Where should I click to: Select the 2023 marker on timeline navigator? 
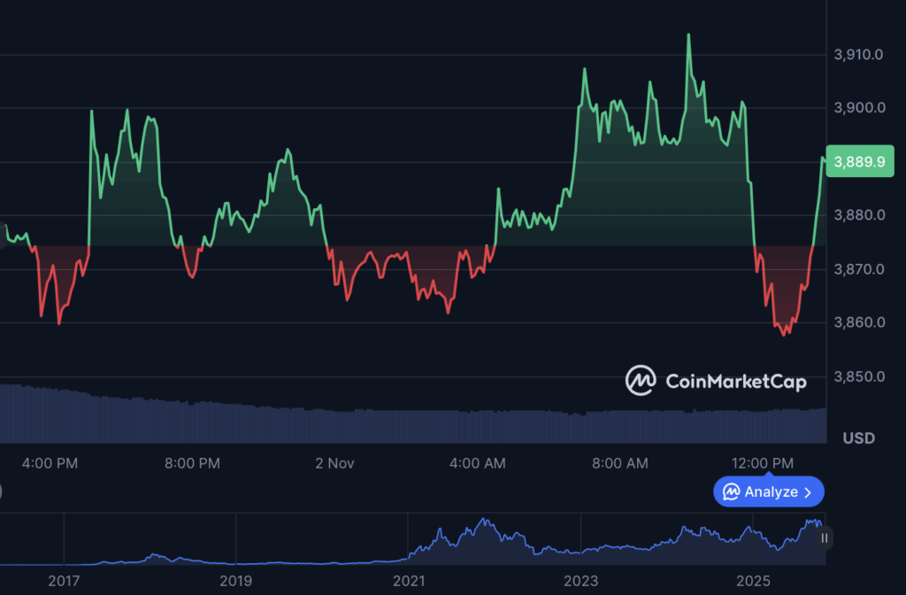(580, 581)
